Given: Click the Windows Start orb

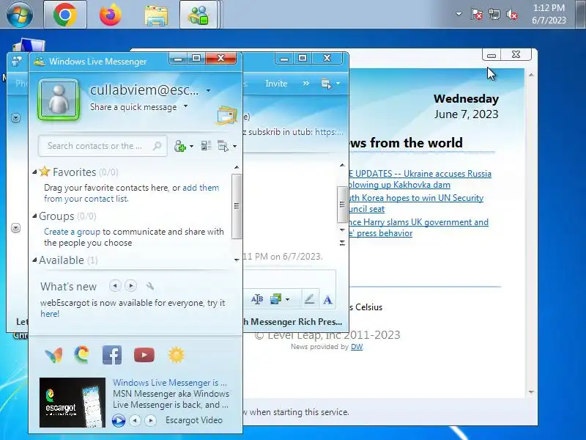Looking at the screenshot, I should 20,14.
